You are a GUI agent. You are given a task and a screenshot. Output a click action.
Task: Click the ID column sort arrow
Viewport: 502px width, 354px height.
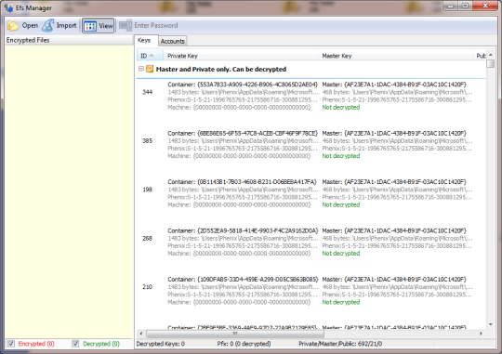coord(152,56)
